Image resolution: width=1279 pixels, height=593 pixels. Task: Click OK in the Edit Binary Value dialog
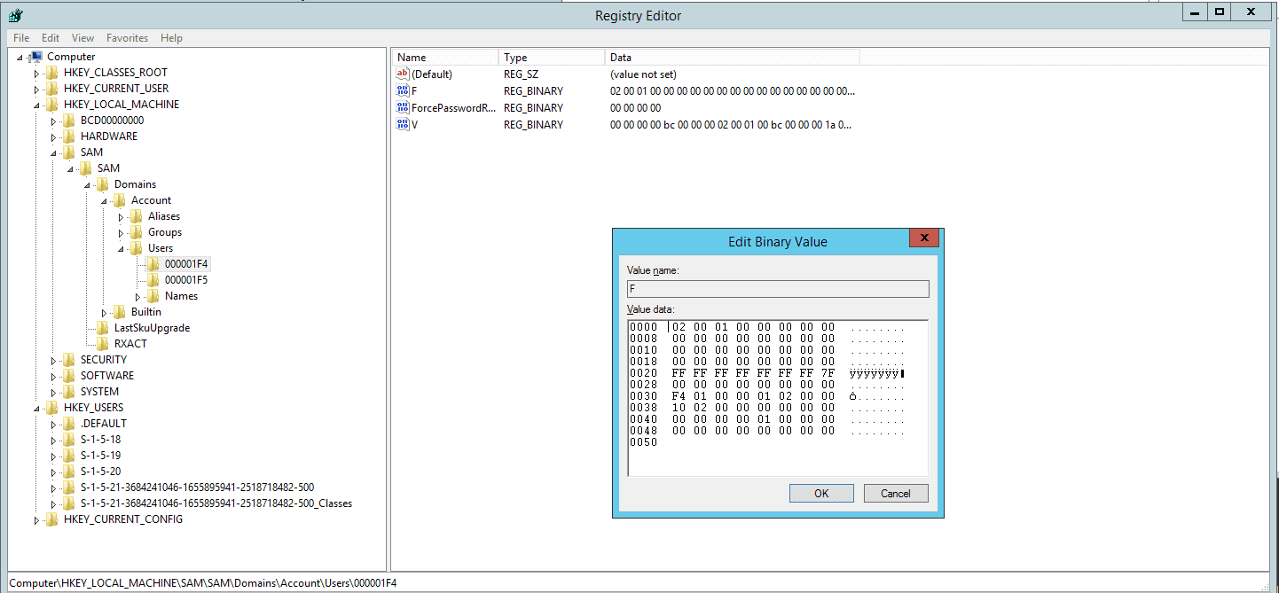820,493
